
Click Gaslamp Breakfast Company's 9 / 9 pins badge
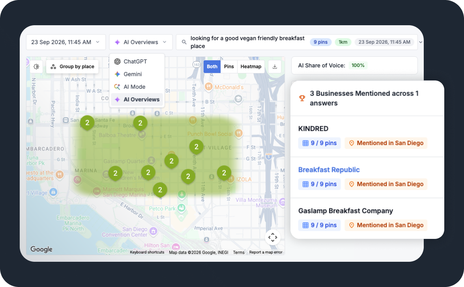pos(320,225)
